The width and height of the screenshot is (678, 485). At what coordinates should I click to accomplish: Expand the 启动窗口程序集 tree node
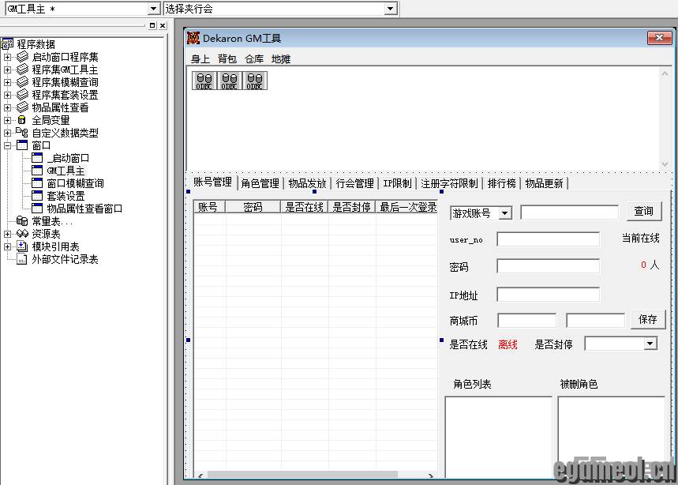point(8,57)
